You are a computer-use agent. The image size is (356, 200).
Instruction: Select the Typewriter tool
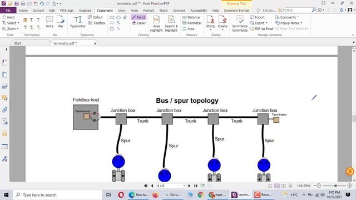coord(78,22)
